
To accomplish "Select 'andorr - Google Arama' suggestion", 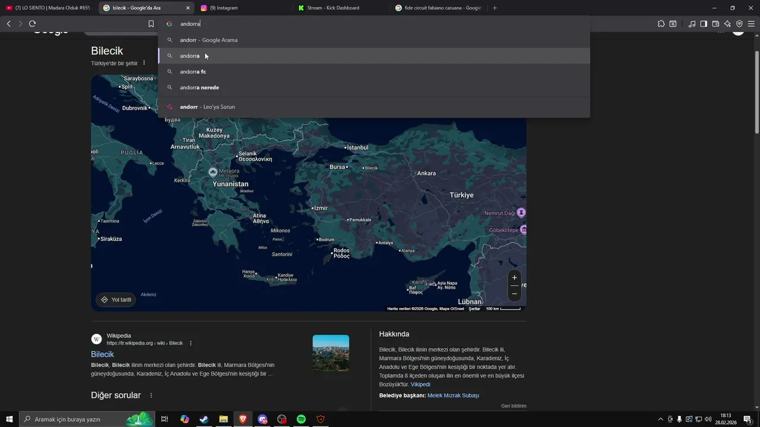I will 374,40.
